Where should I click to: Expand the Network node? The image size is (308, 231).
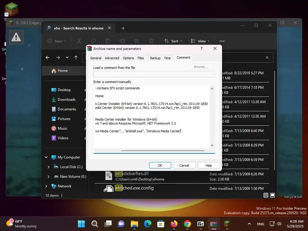(46, 186)
